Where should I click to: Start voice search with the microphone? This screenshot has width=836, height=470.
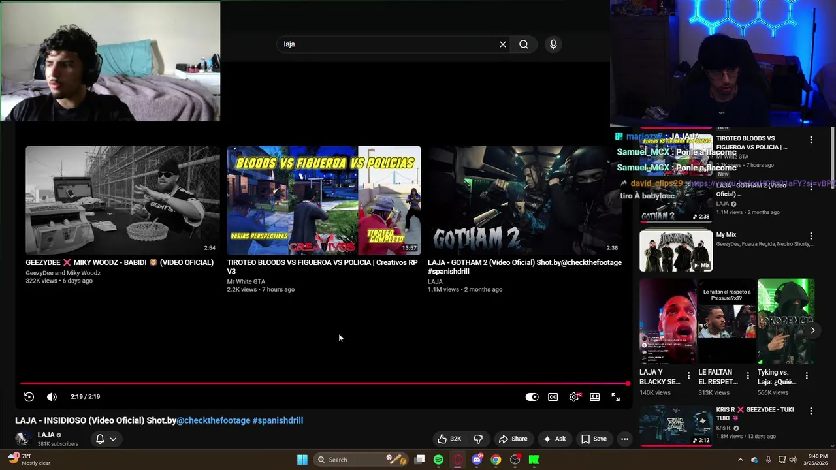[x=553, y=44]
